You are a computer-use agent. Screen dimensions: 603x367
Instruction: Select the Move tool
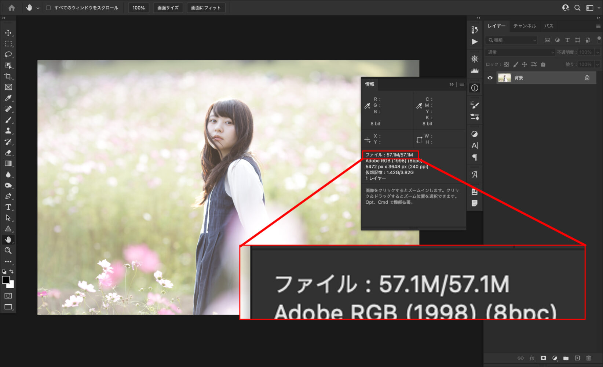[8, 33]
